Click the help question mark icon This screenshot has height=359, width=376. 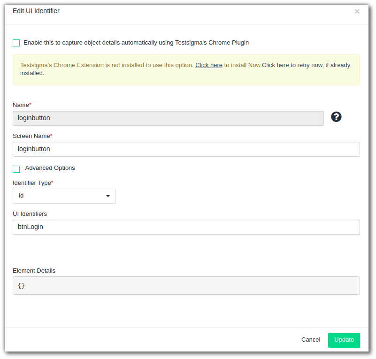(x=336, y=117)
